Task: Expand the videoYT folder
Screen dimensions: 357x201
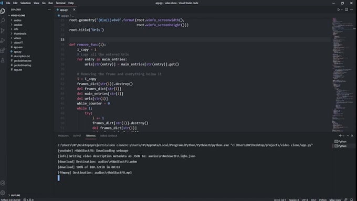Action: [18, 43]
